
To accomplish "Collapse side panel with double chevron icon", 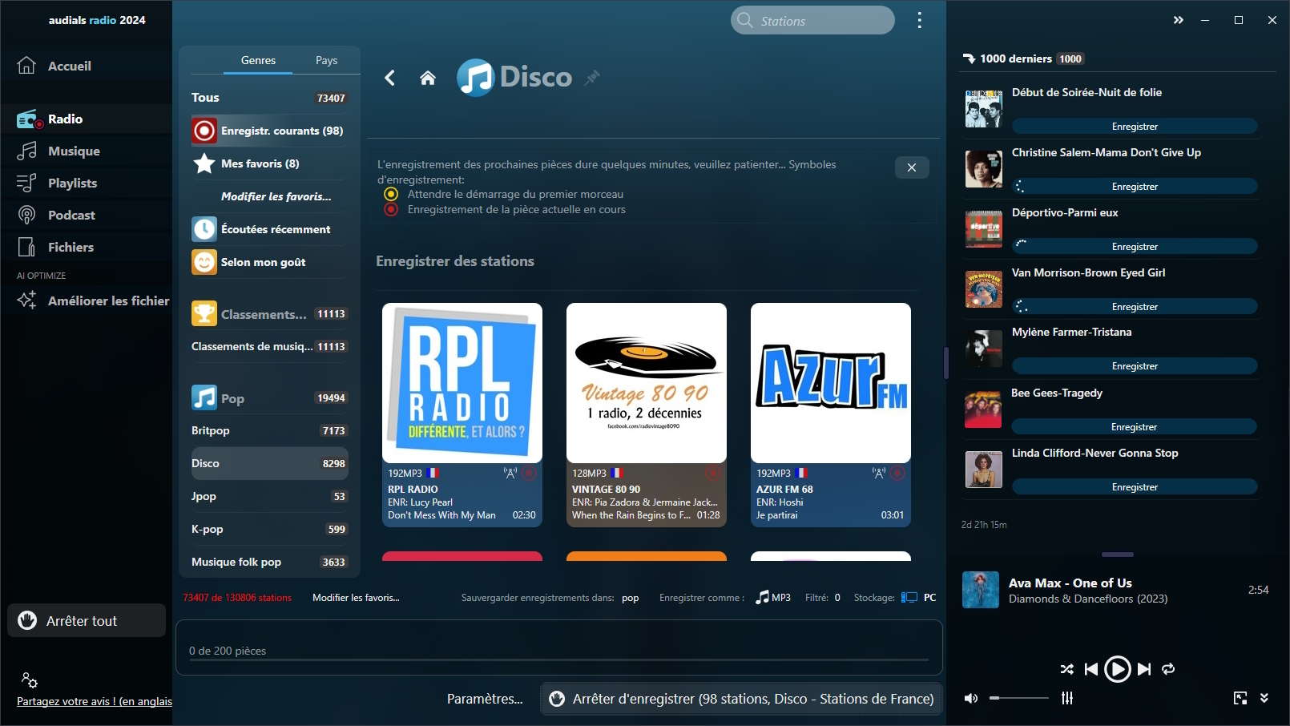I will 1178,20.
